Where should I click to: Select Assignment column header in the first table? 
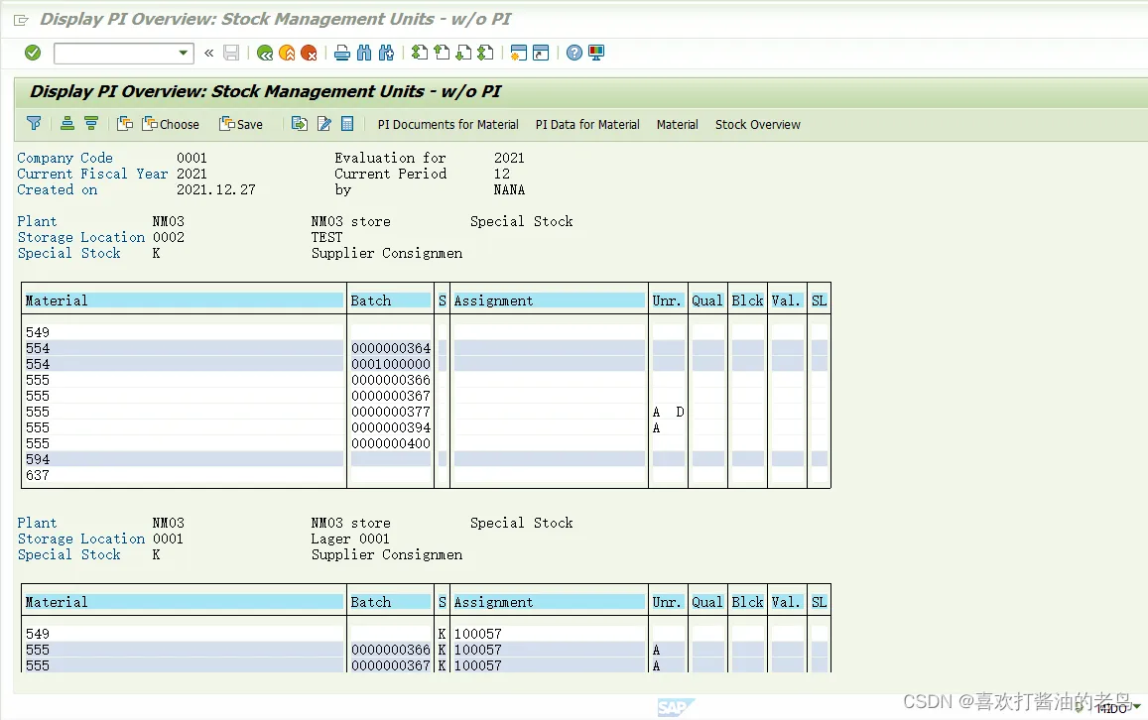pyautogui.click(x=549, y=300)
